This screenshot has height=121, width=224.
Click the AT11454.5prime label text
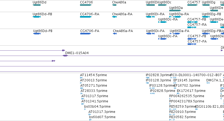[x=93, y=75]
